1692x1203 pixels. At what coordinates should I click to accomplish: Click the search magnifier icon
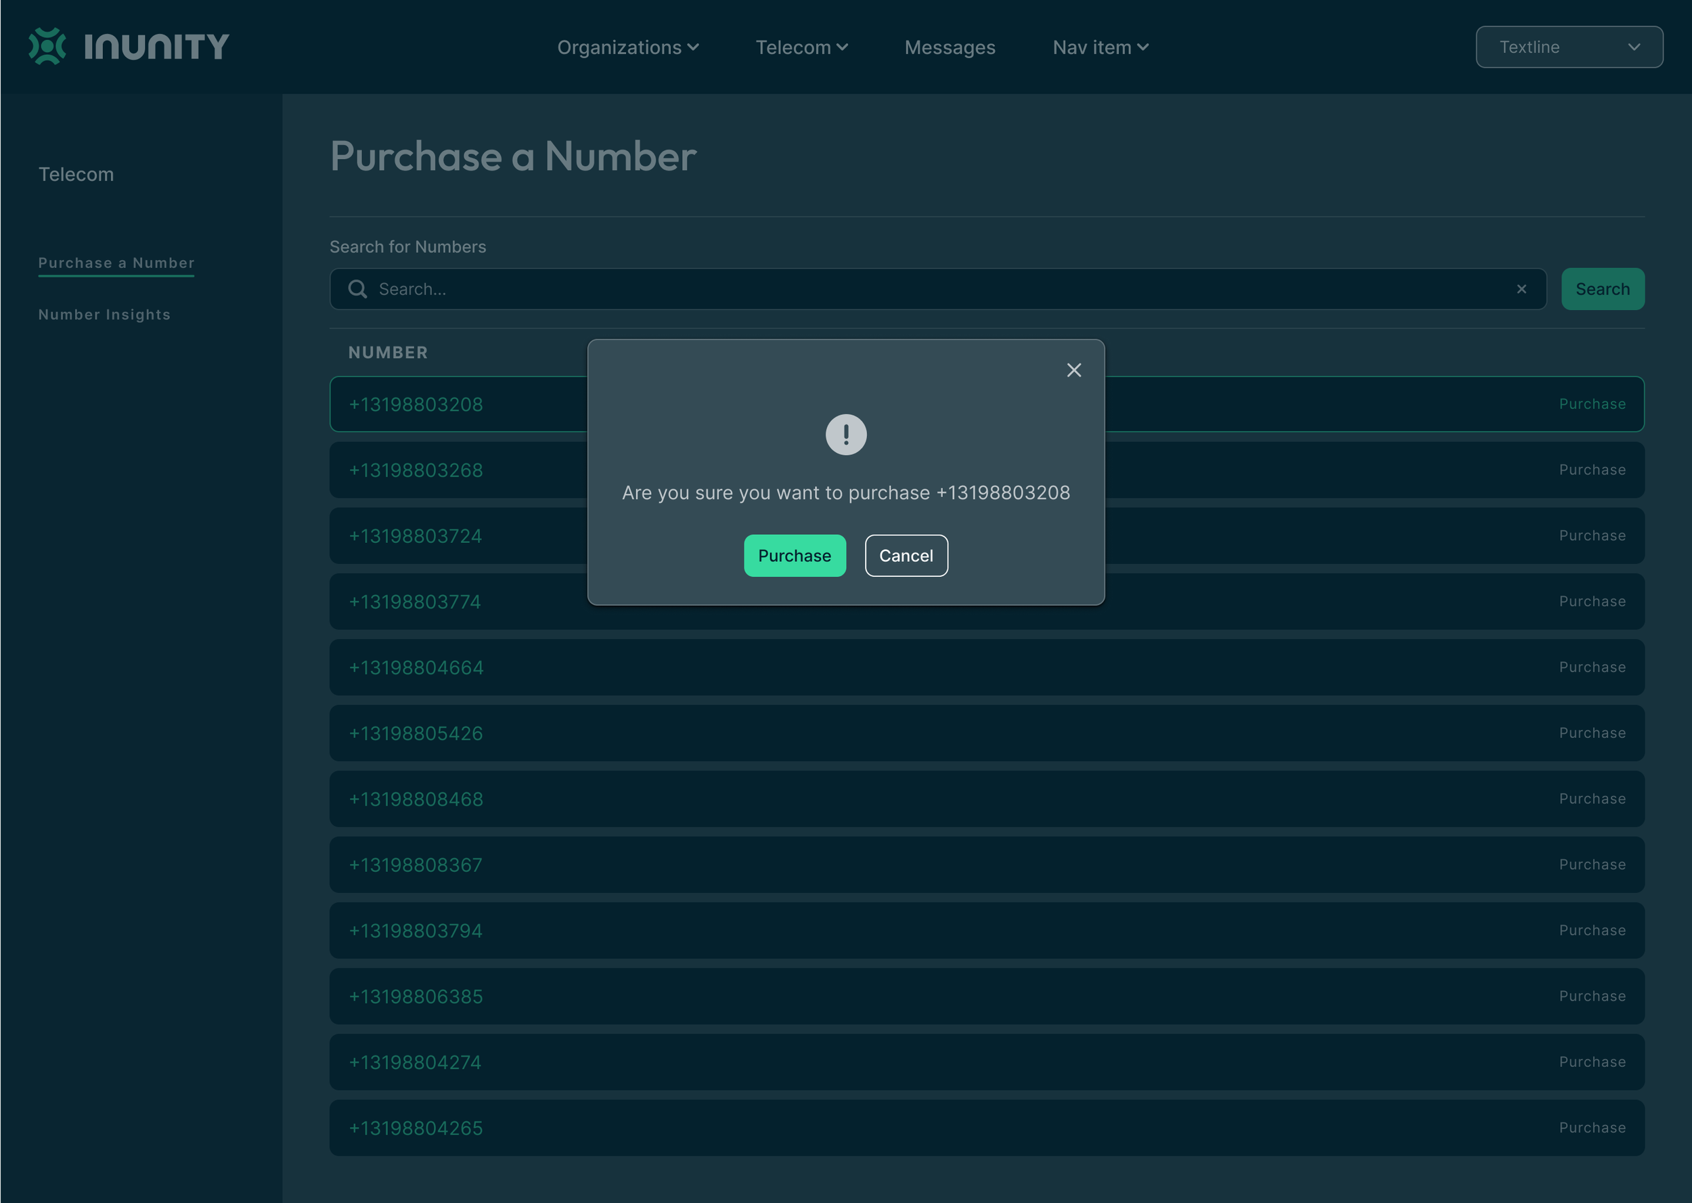pos(357,289)
